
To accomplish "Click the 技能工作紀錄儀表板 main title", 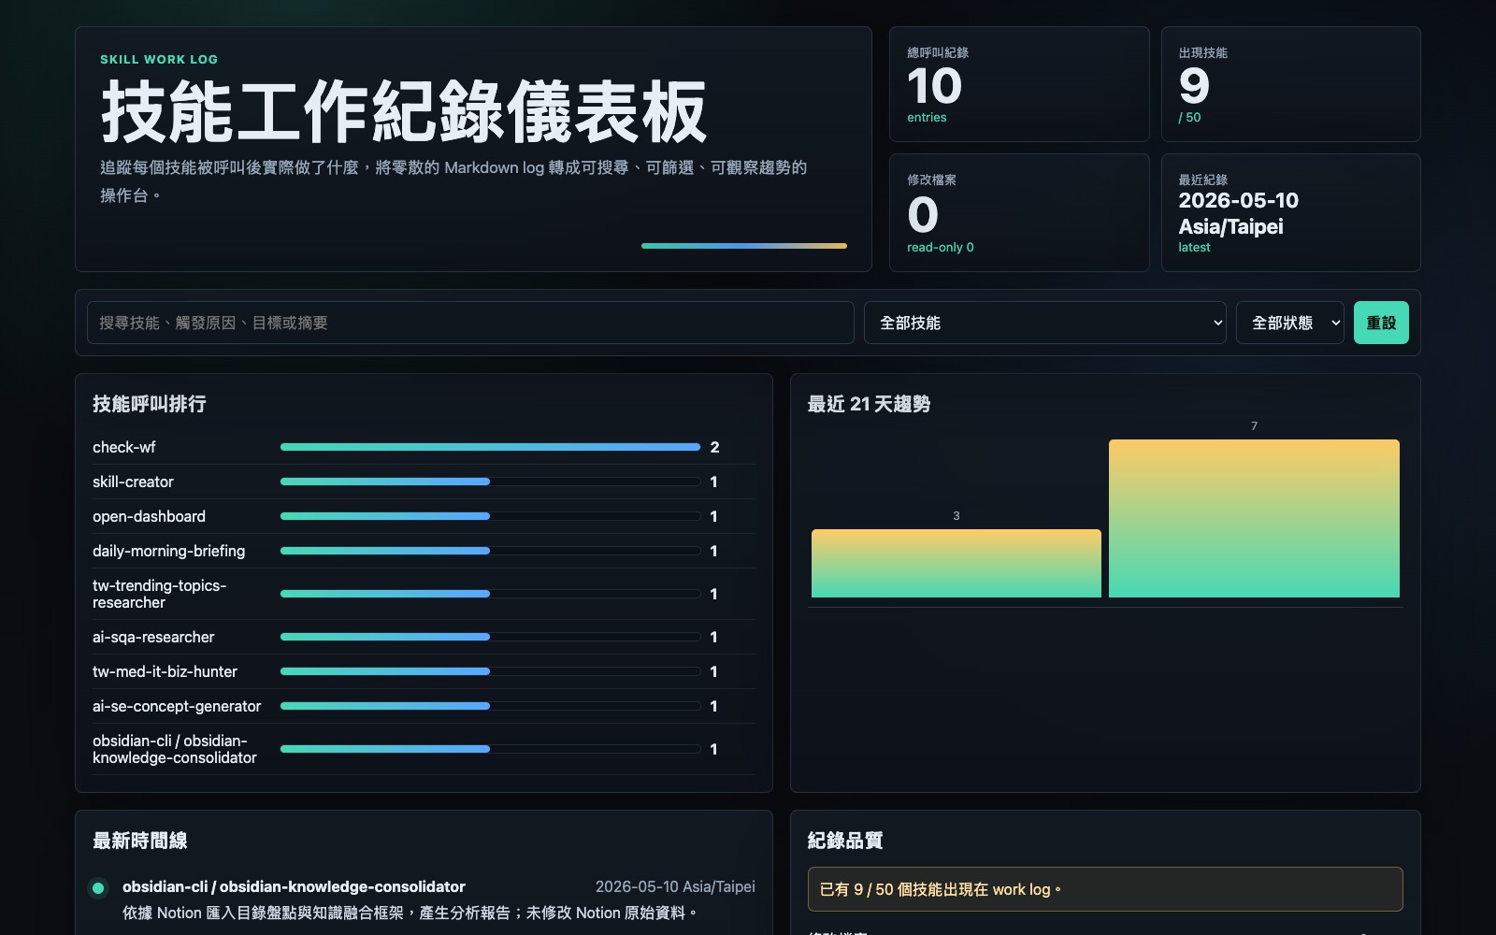I will pos(404,112).
